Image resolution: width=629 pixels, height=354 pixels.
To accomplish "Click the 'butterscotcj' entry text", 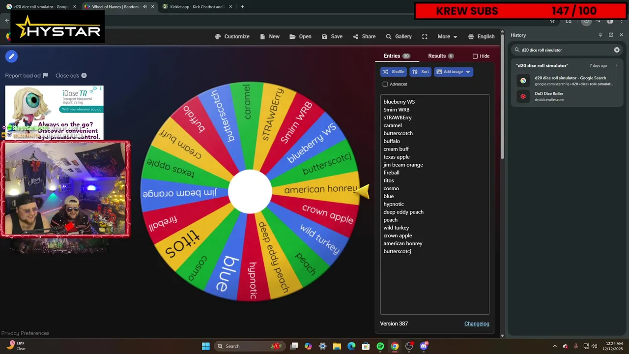I will (x=397, y=251).
